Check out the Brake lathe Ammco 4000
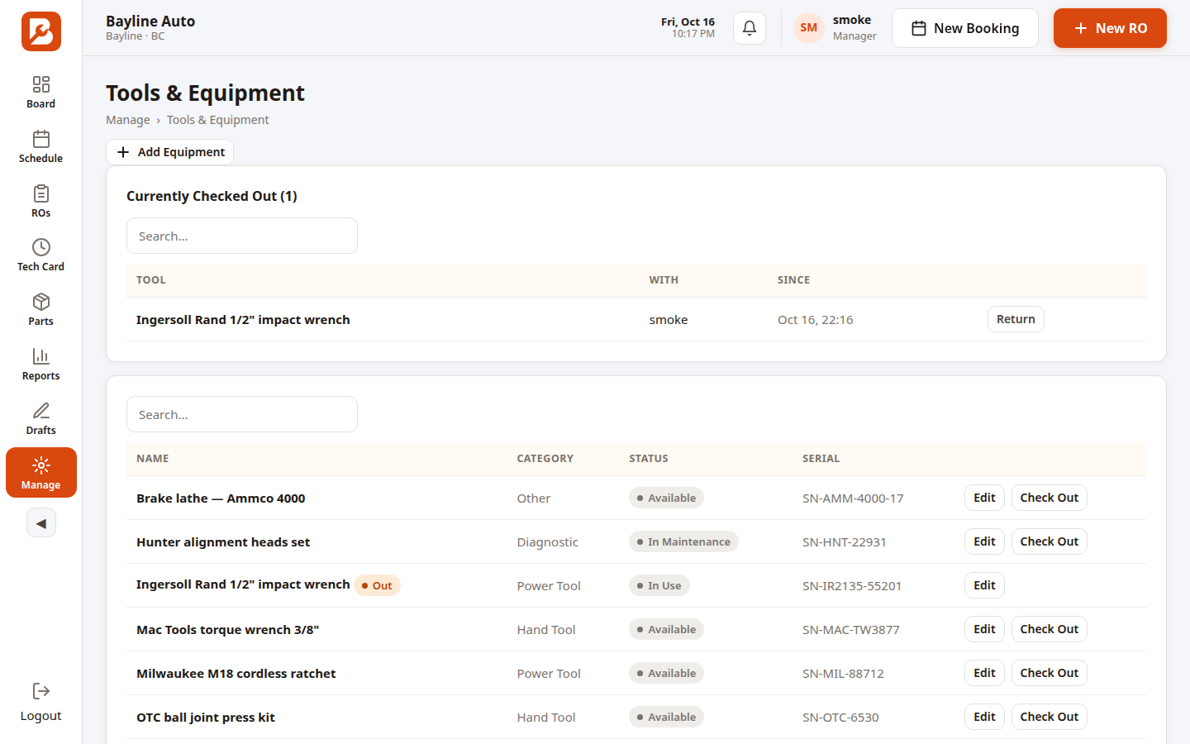 click(1050, 498)
